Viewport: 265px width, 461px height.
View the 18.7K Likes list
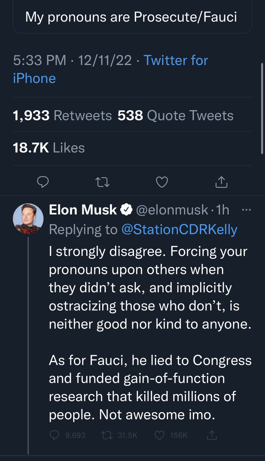click(49, 148)
